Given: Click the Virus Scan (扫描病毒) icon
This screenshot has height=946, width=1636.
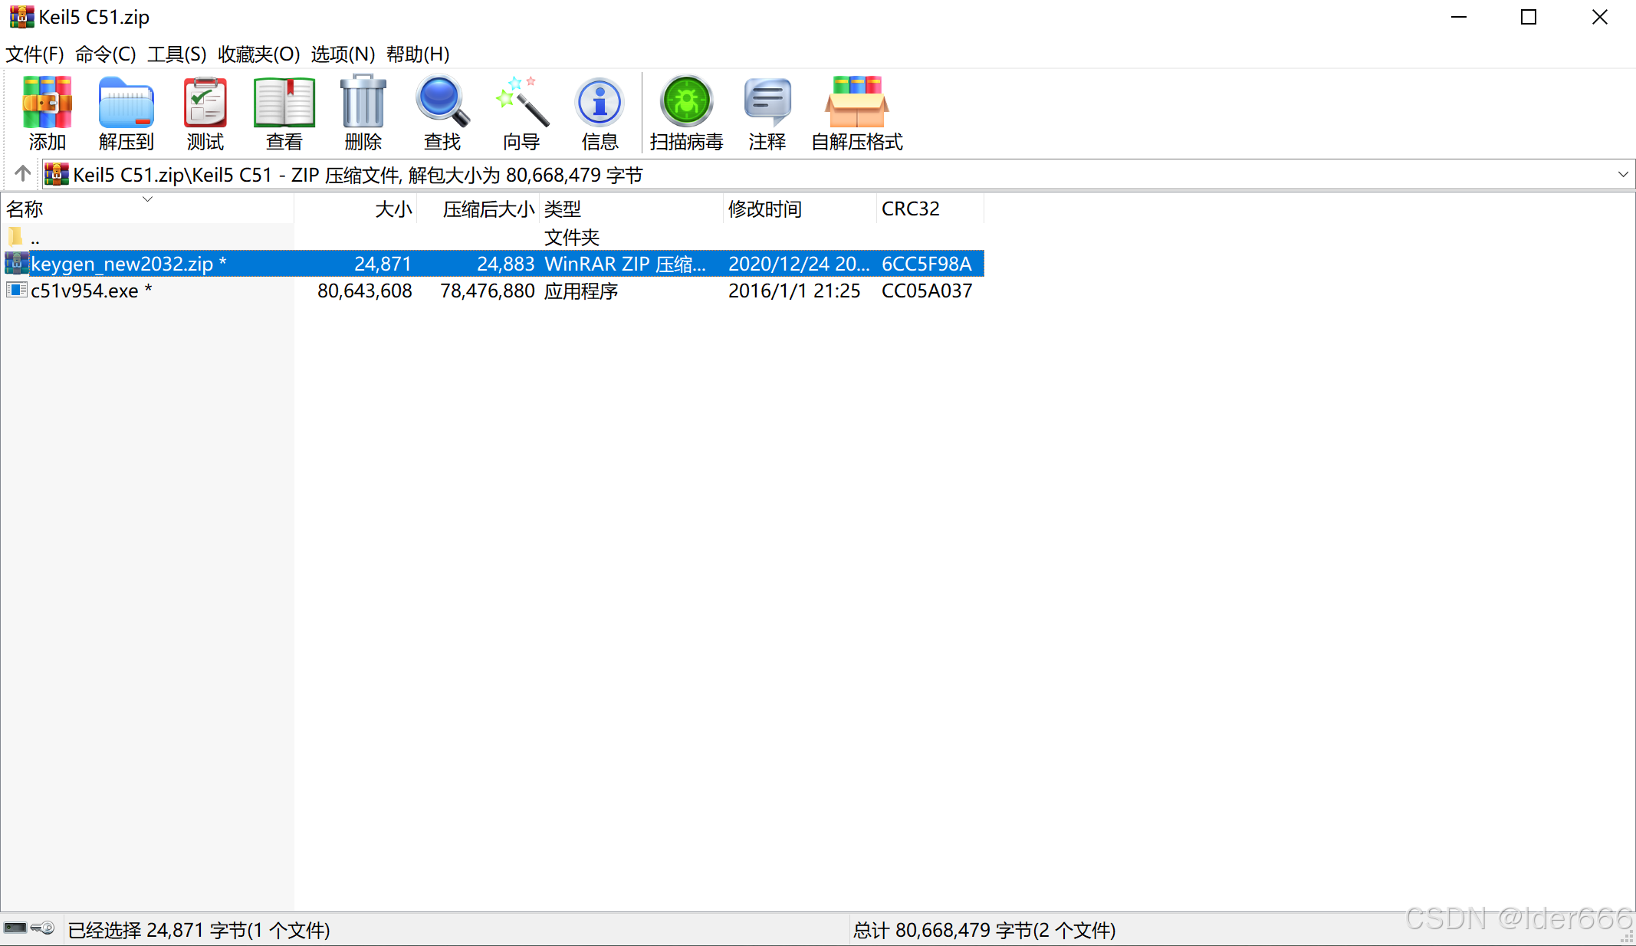Looking at the screenshot, I should [x=686, y=112].
